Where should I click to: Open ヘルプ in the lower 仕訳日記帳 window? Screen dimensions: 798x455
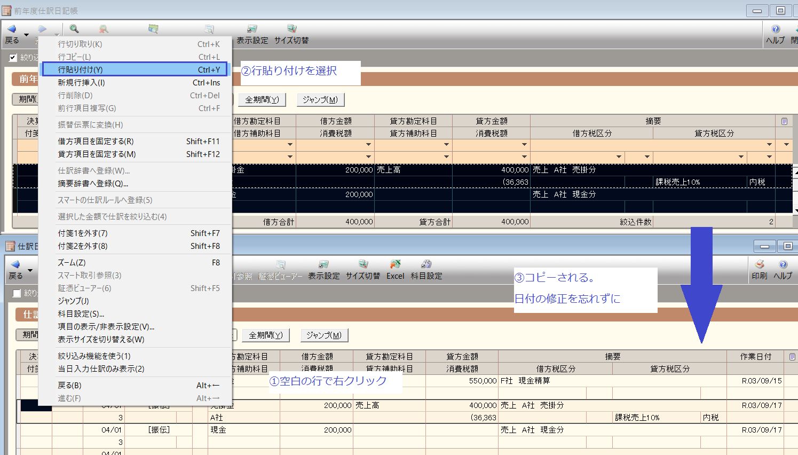pyautogui.click(x=783, y=270)
